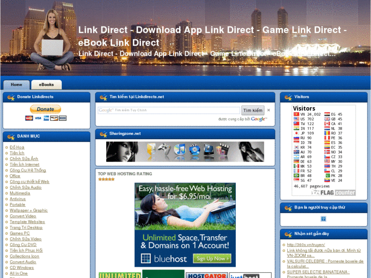Open the CD Windows category
This screenshot has height=278, width=371.
[x=22, y=268]
